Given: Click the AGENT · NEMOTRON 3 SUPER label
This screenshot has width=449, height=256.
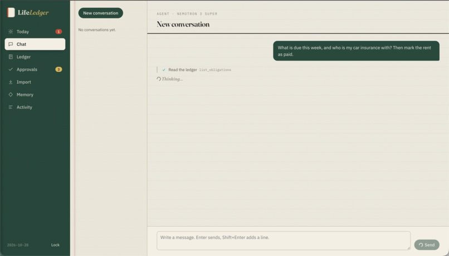Looking at the screenshot, I should coord(187,14).
